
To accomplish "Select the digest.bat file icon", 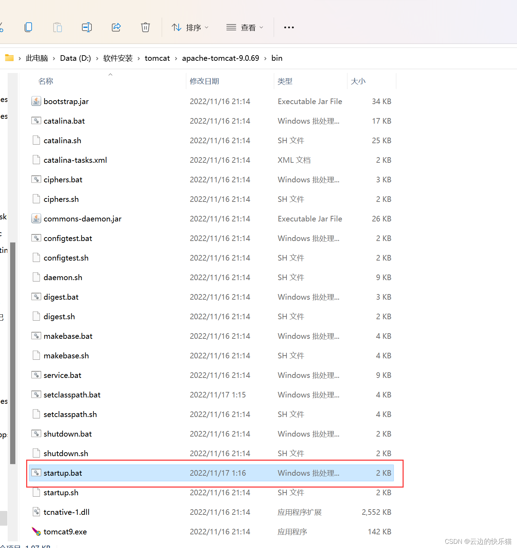I will [36, 297].
